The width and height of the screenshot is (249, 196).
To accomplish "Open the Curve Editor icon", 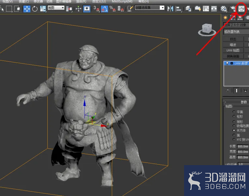I will click(x=206, y=9).
